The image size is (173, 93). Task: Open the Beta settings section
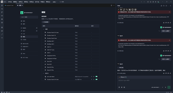click(x=29, y=54)
